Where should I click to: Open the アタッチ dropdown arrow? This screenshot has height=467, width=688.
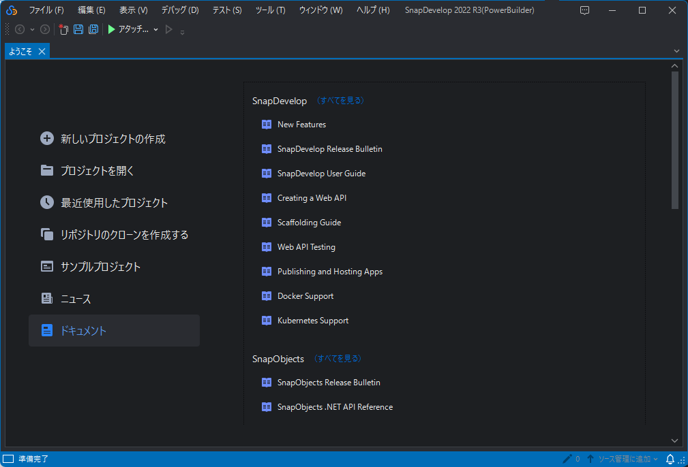point(155,30)
